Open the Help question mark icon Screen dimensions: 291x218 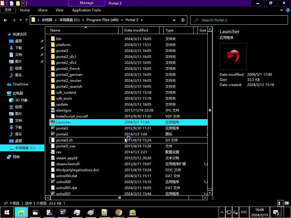[x=288, y=10]
